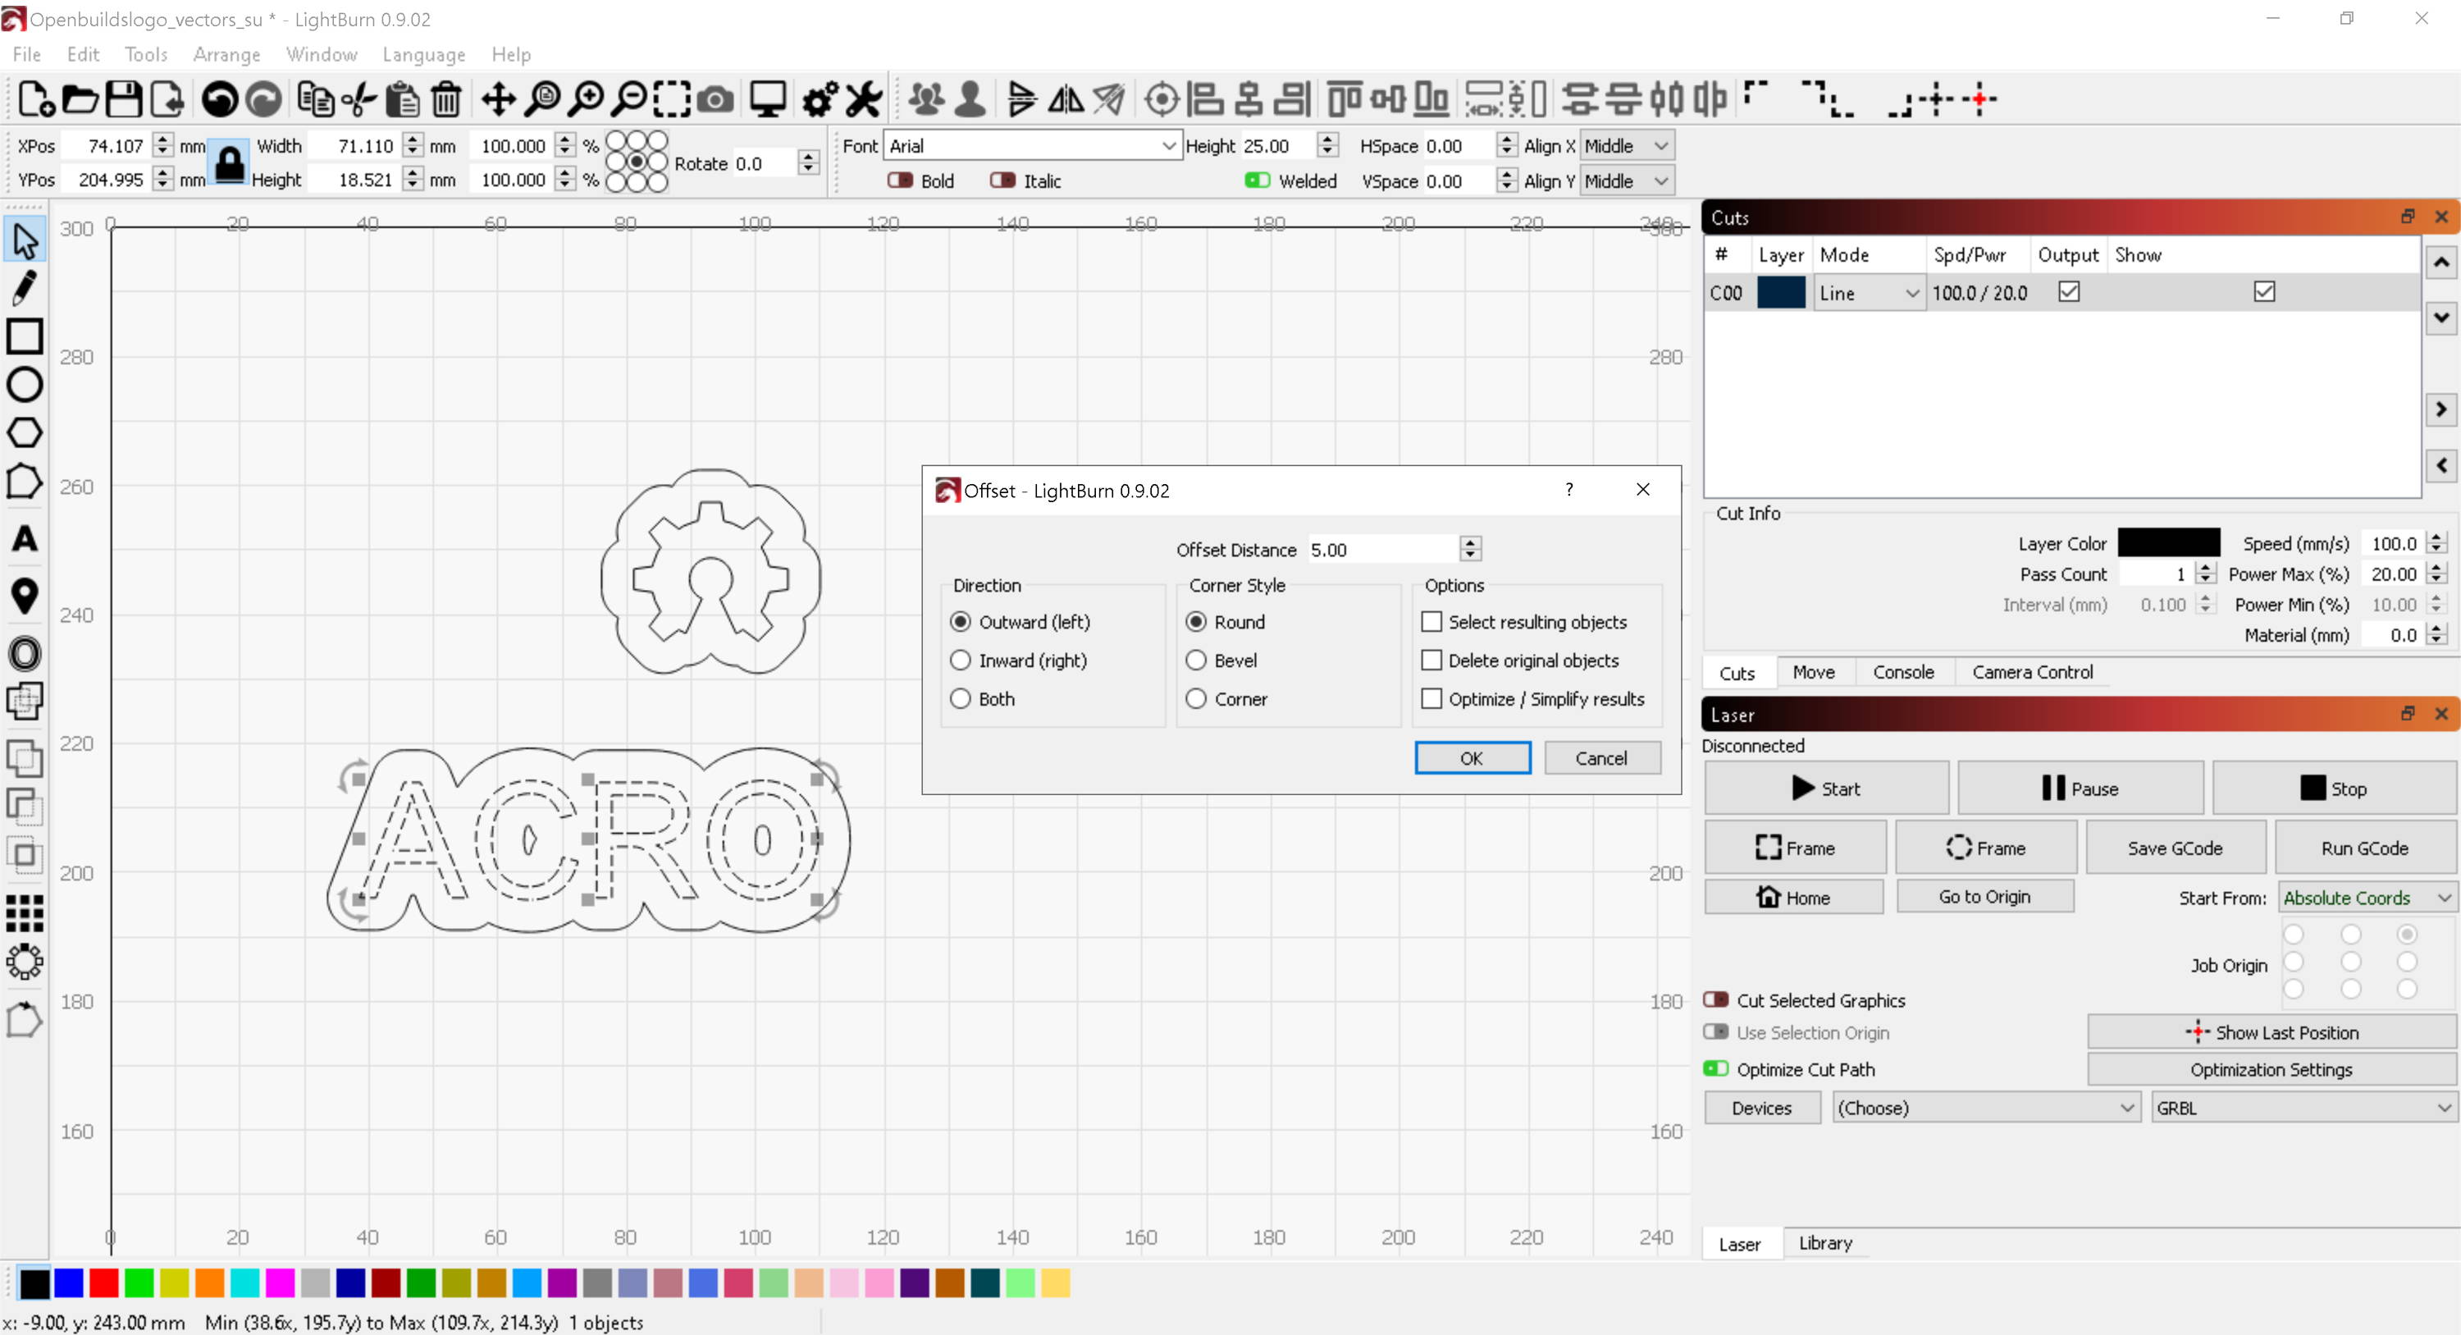This screenshot has width=2461, height=1335.
Task: Select the Position Laser marker tool
Action: (x=25, y=597)
